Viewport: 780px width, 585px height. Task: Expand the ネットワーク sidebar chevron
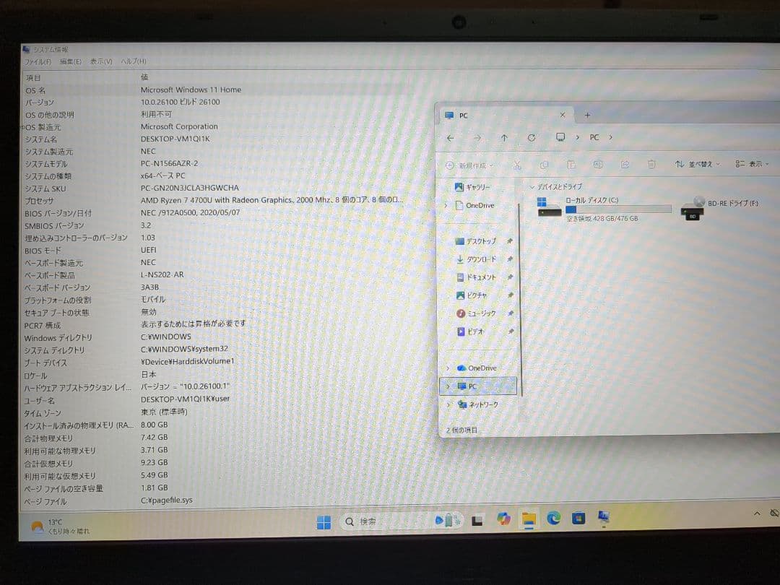pos(449,404)
